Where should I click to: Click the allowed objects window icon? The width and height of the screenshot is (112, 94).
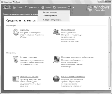(x=16, y=79)
